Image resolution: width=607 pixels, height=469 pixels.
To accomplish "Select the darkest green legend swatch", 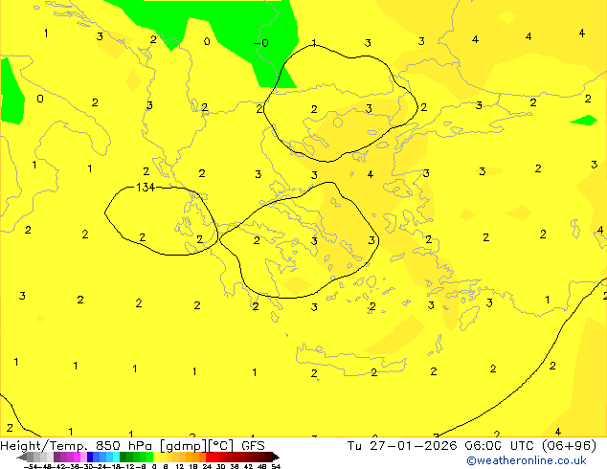I will pos(124,457).
